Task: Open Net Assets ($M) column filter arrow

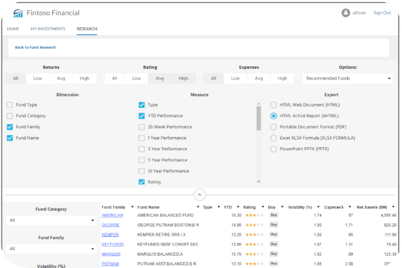Action: [x=393, y=207]
